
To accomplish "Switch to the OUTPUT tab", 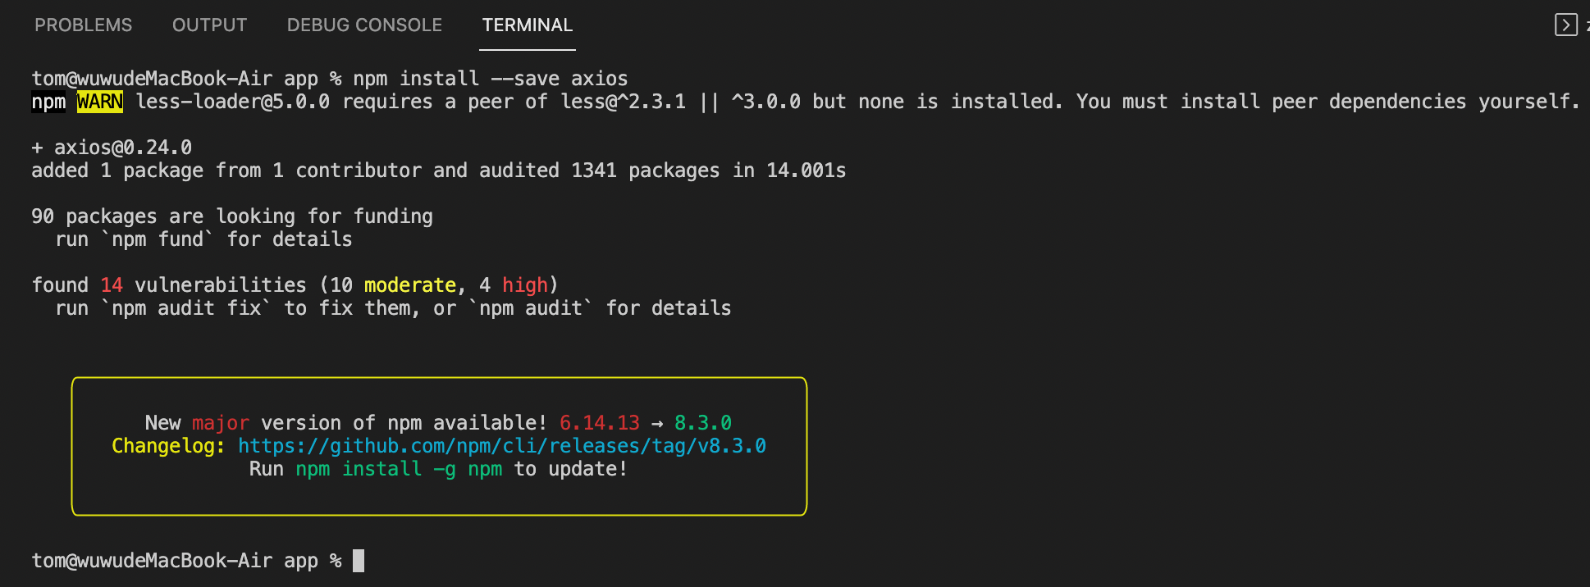I will pyautogui.click(x=209, y=25).
